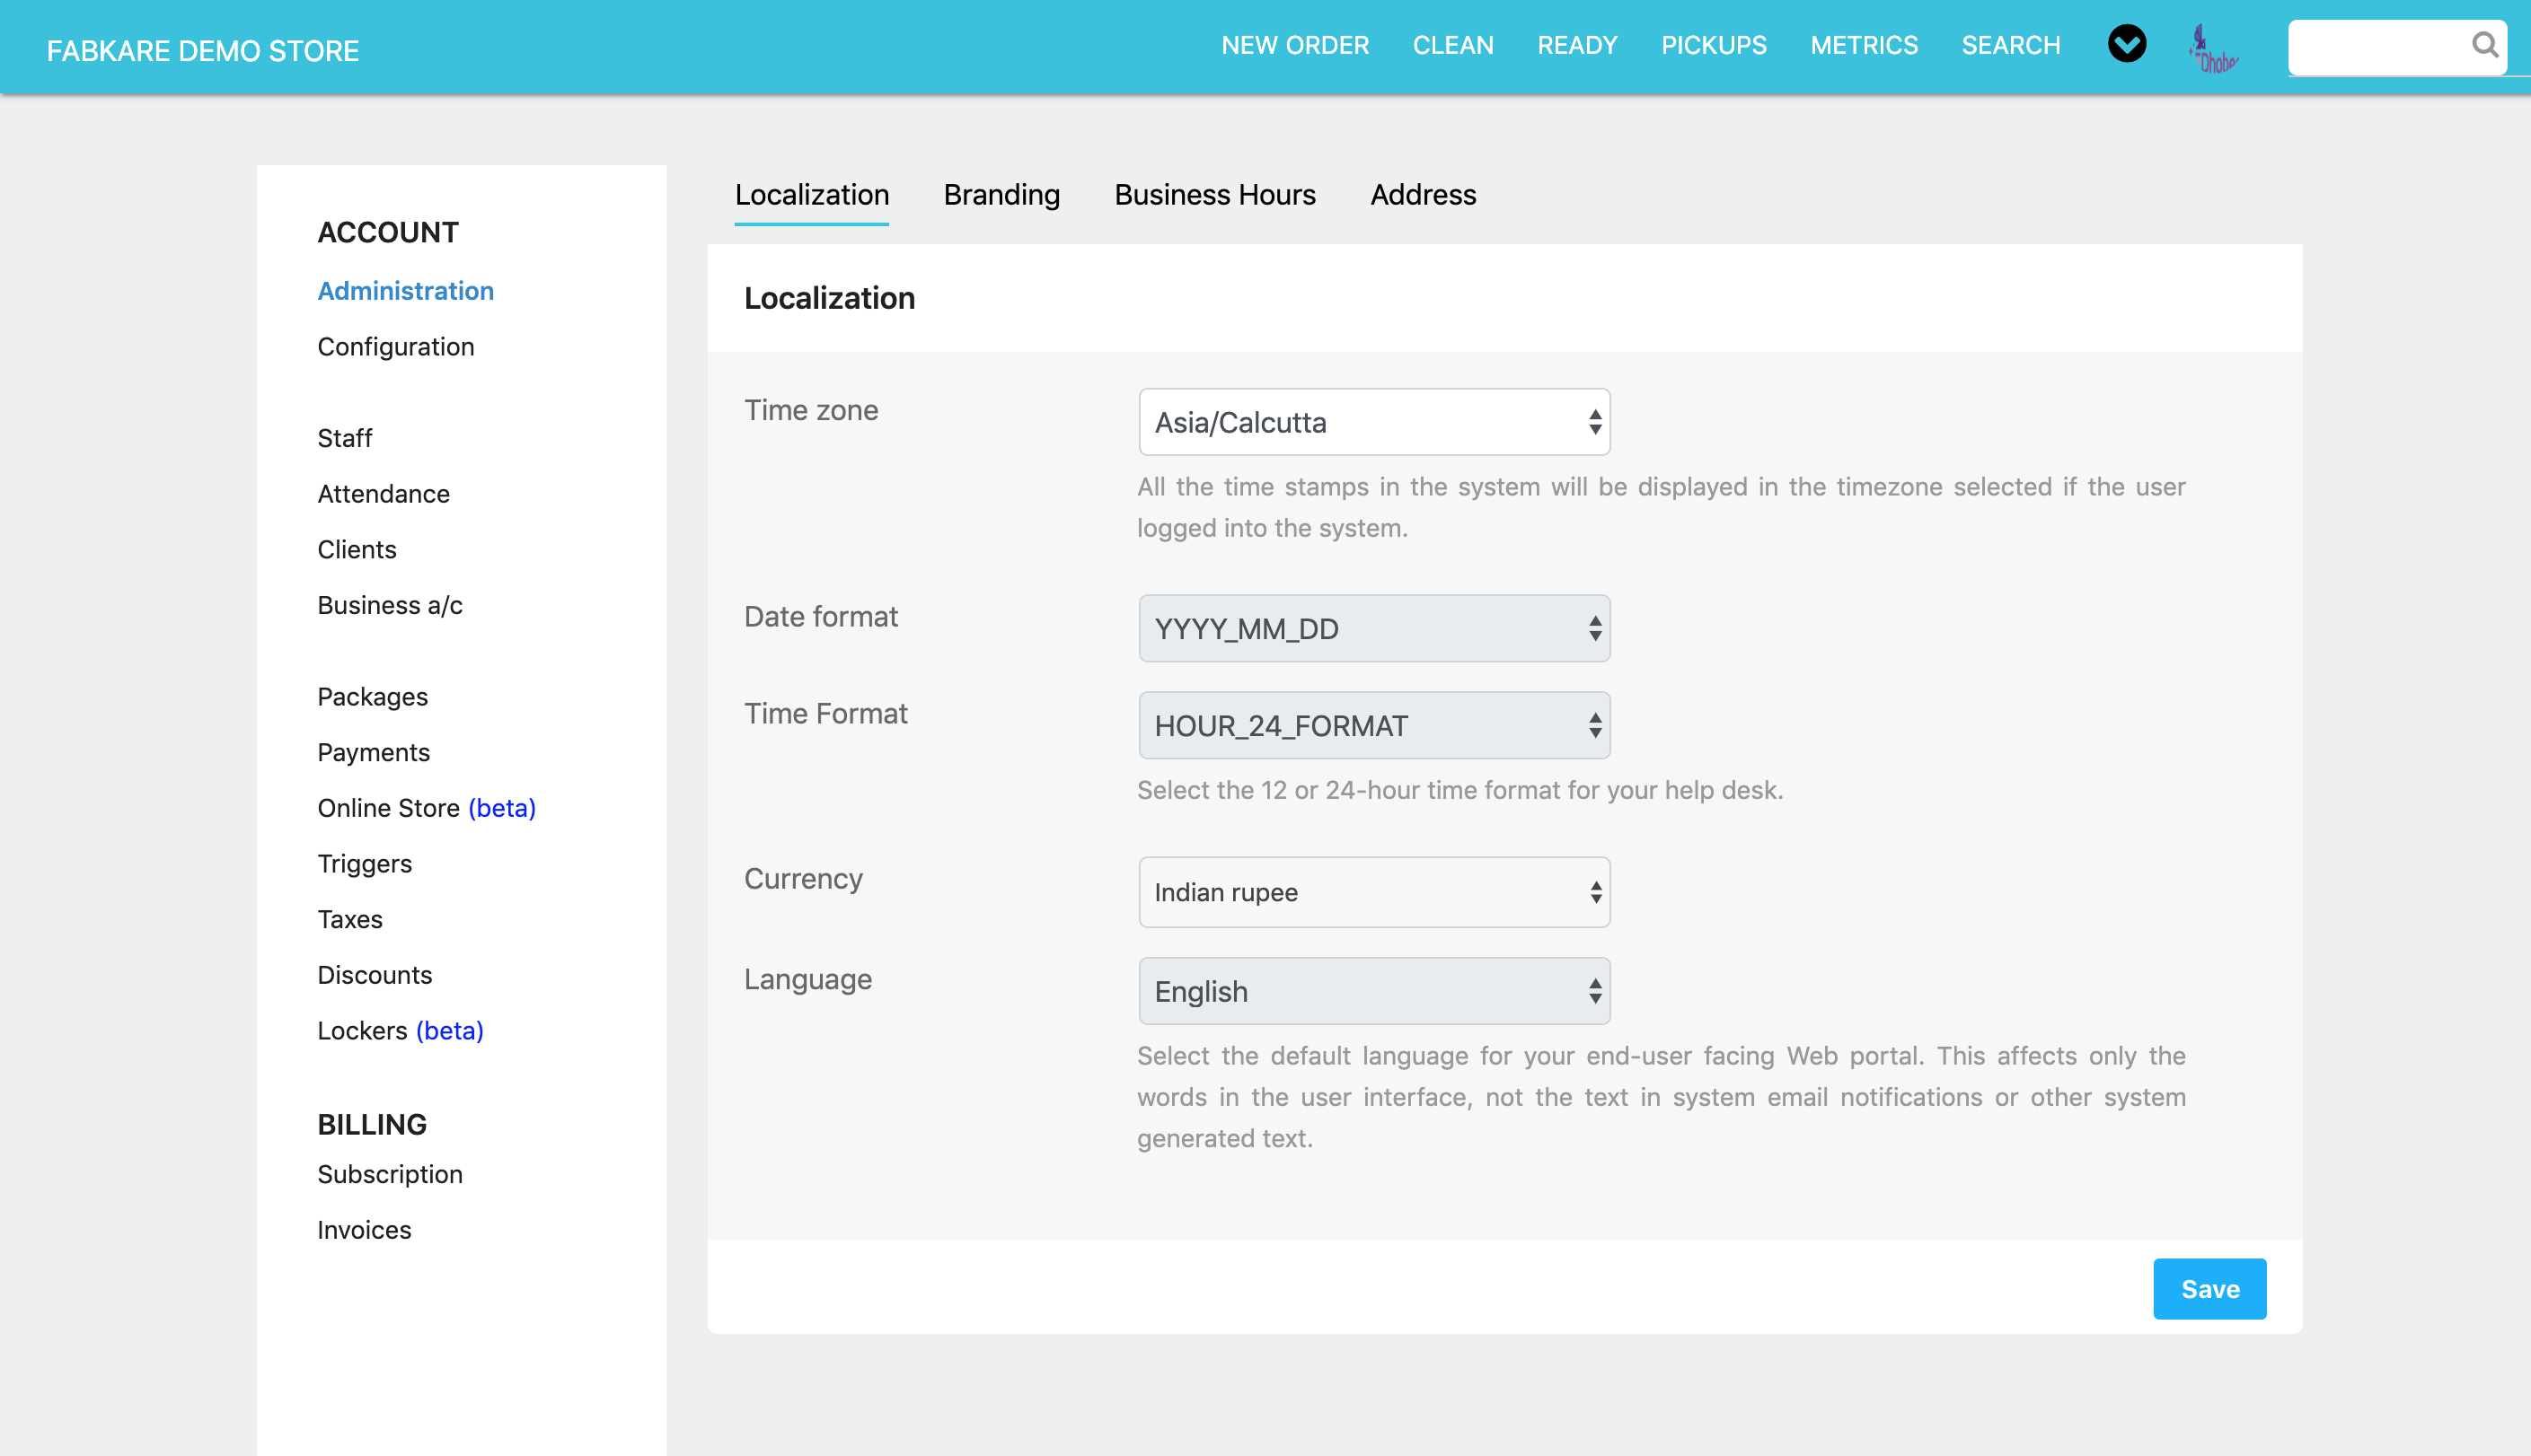This screenshot has width=2531, height=1456.
Task: Click the Dhobi store logo icon
Action: pos(2213,49)
